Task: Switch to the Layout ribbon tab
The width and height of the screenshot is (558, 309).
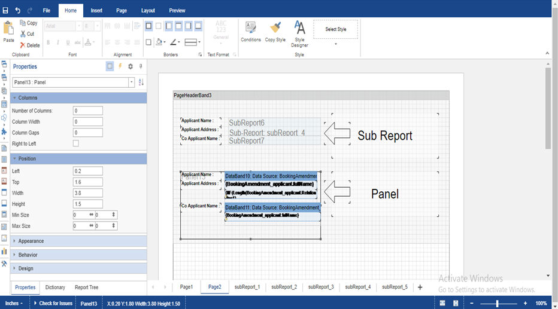Action: pos(148,11)
